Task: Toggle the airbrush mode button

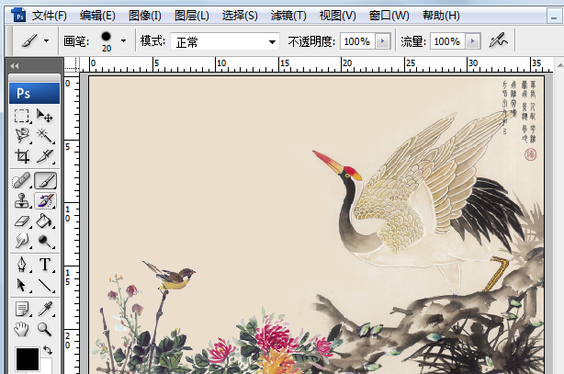Action: click(x=498, y=40)
